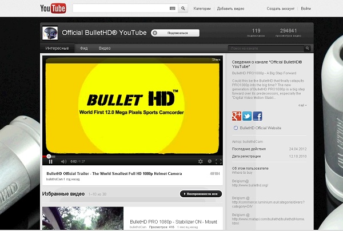343x231 pixels.
Task: Click the Избранные видео heading
Action: 63,194
